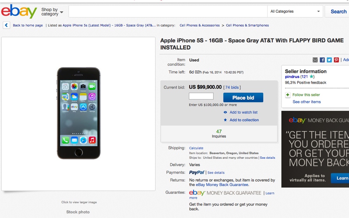Click the back arrow icon
Screen dimensions: 349x218
click(x=6, y=25)
